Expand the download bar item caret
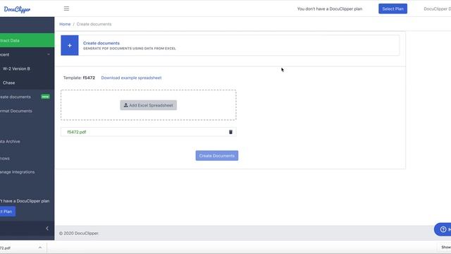The height and width of the screenshot is (254, 451). 40,248
